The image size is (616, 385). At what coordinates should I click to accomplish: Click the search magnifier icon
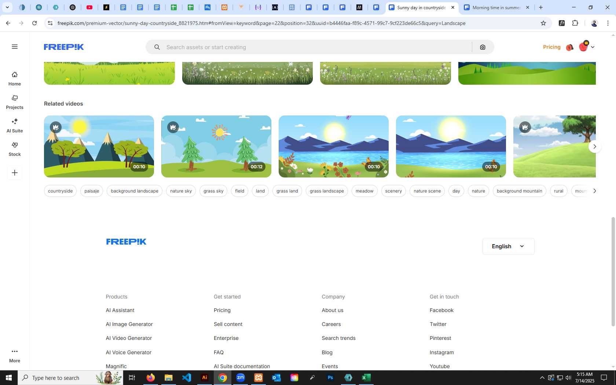tap(157, 47)
